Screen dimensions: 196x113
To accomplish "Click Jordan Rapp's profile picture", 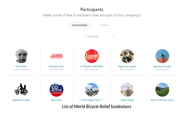I will tap(127, 90).
